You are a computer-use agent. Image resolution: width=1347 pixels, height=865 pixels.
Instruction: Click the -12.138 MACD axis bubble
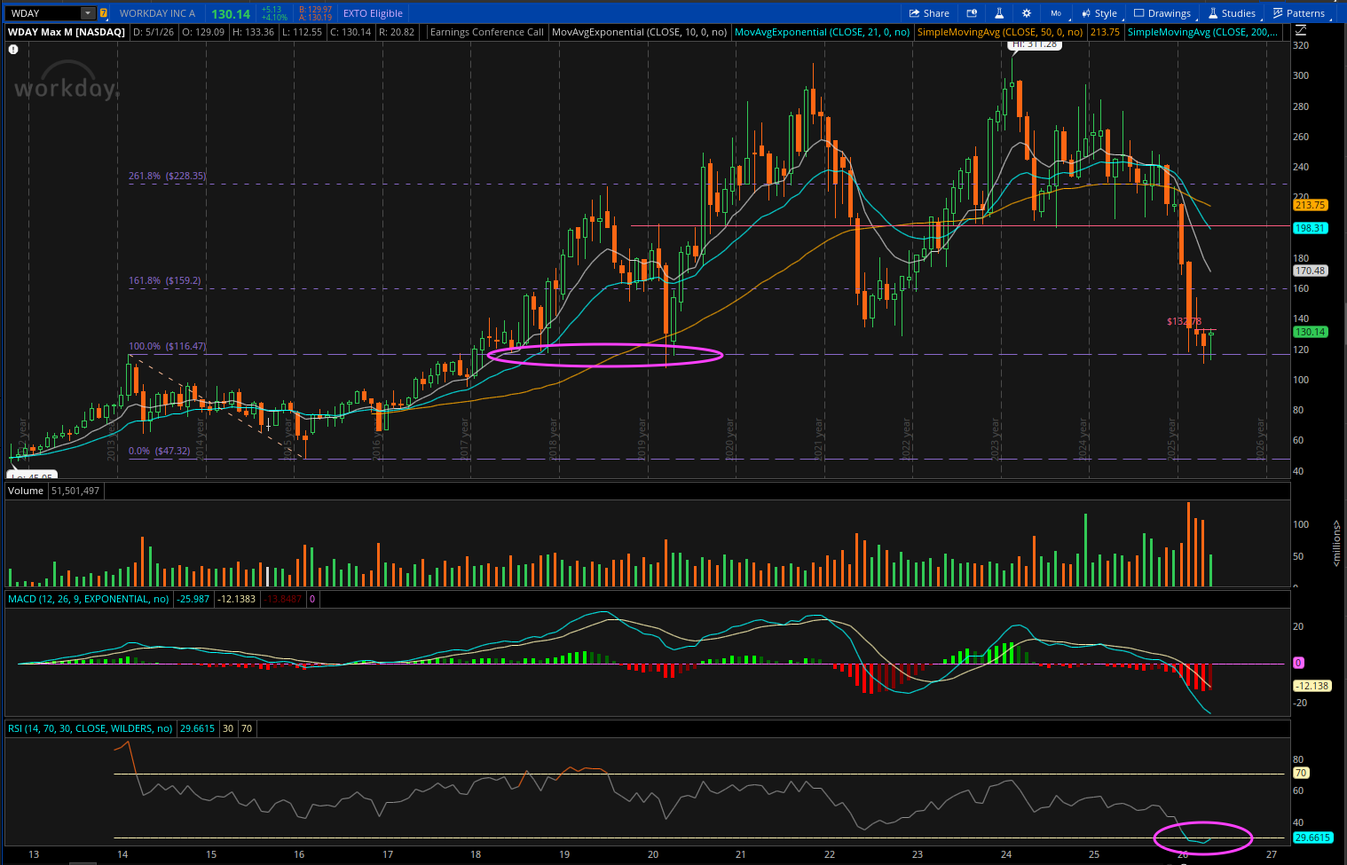point(1312,686)
